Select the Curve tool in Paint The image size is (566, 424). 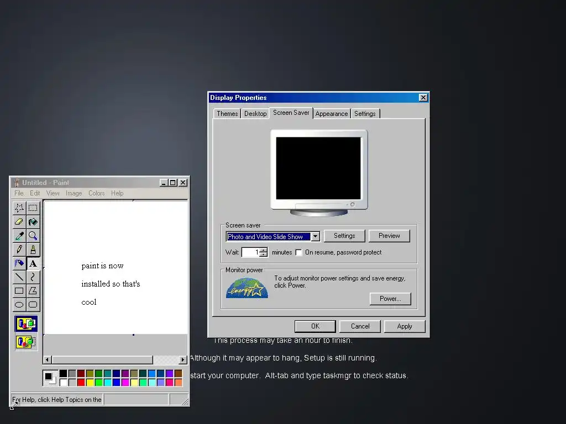(x=33, y=277)
